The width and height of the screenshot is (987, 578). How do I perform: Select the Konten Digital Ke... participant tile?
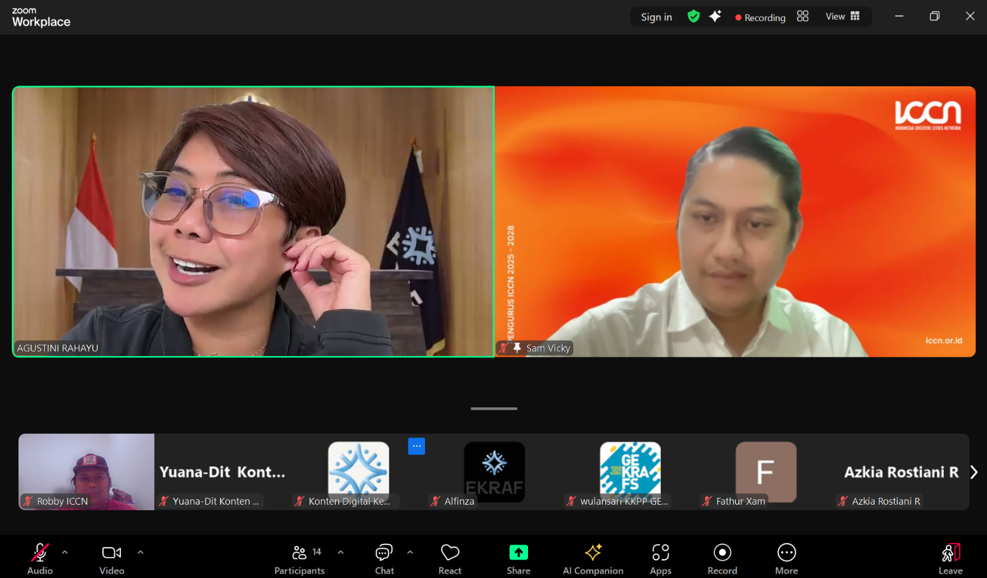tap(358, 472)
